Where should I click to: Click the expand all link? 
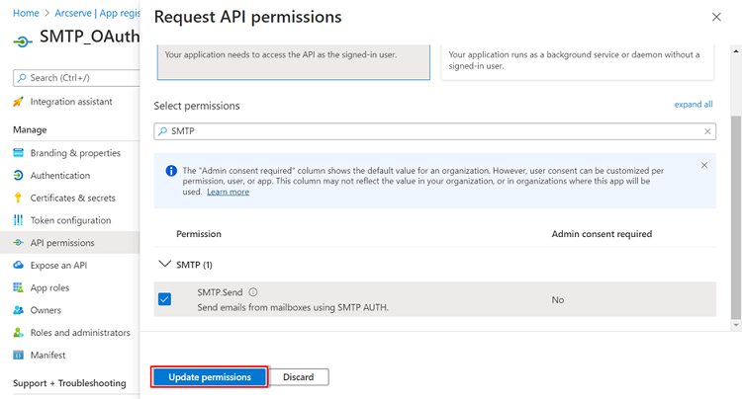click(x=694, y=105)
